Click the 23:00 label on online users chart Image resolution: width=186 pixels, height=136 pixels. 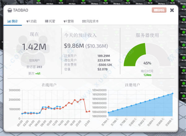(87, 123)
